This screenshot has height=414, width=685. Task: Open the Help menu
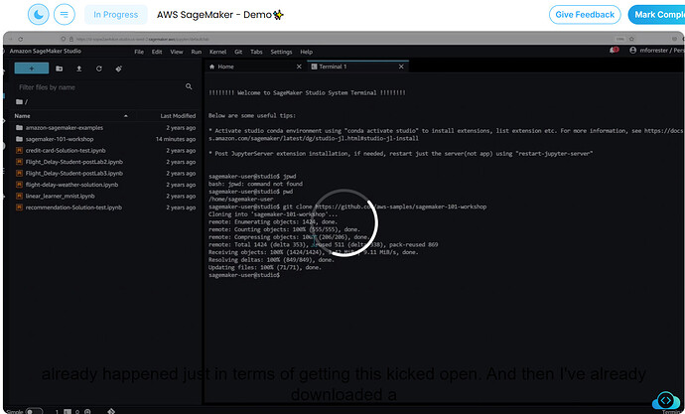(306, 52)
